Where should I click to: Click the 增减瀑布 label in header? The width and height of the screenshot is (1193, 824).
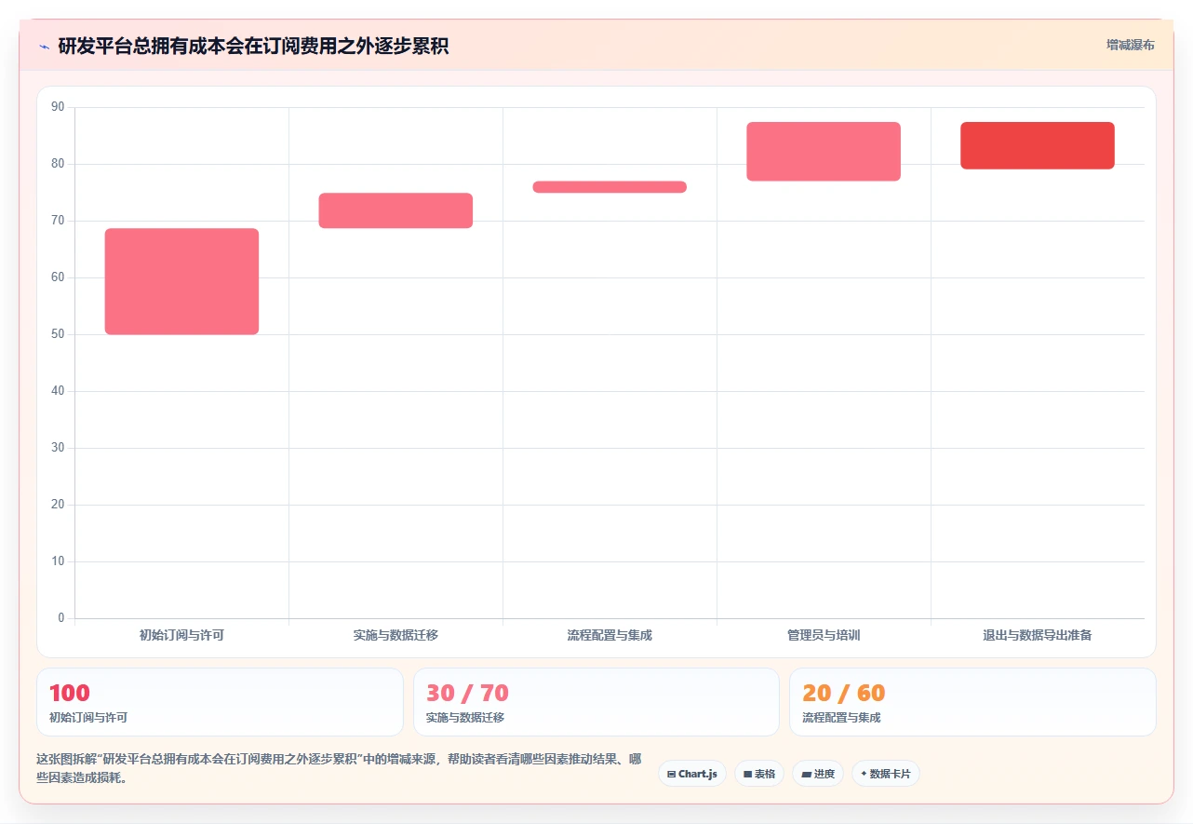pyautogui.click(x=1131, y=45)
